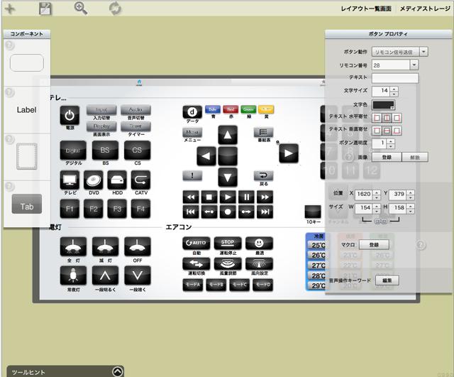The height and width of the screenshot is (377, 454).
Task: Select the up arrow d-pad button
Action: point(228,135)
